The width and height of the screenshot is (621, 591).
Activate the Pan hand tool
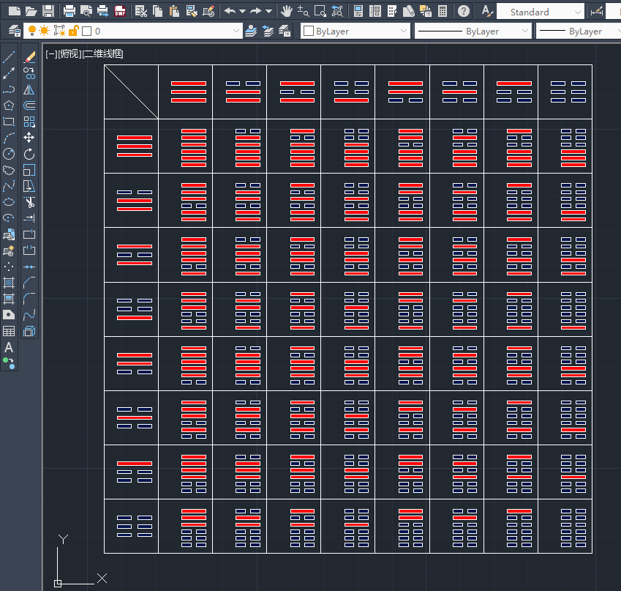pyautogui.click(x=287, y=11)
